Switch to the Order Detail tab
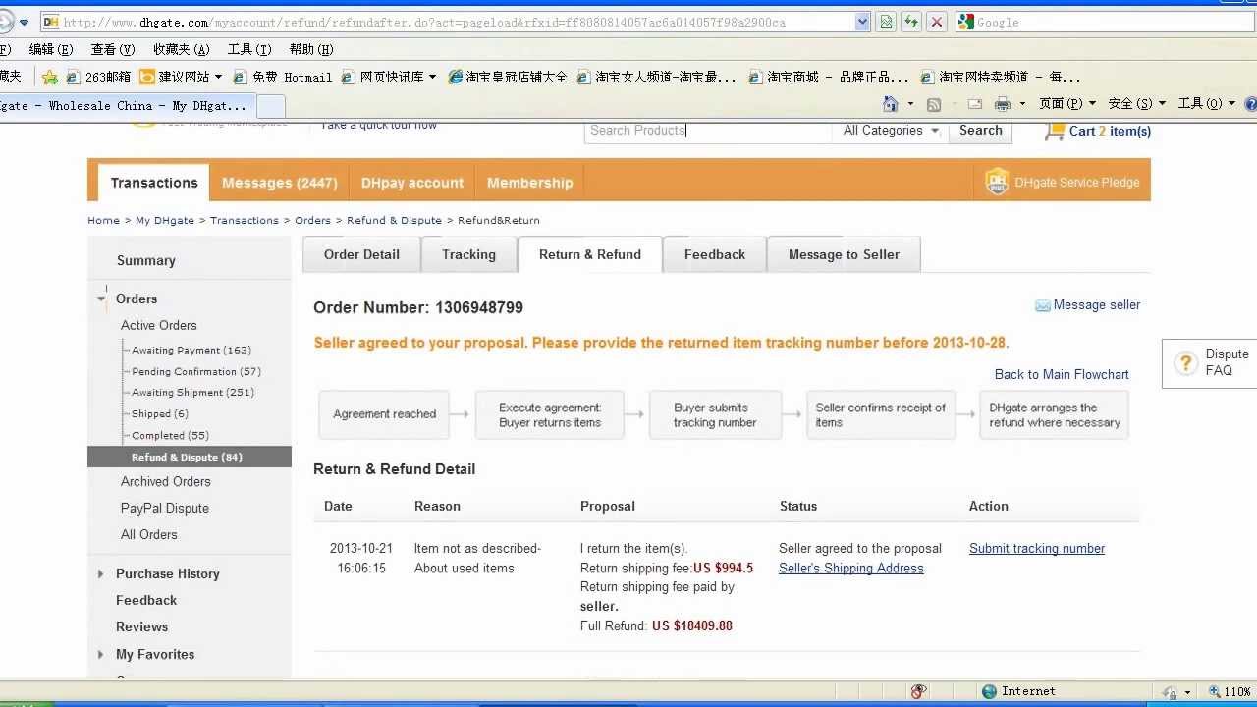 pyautogui.click(x=361, y=254)
